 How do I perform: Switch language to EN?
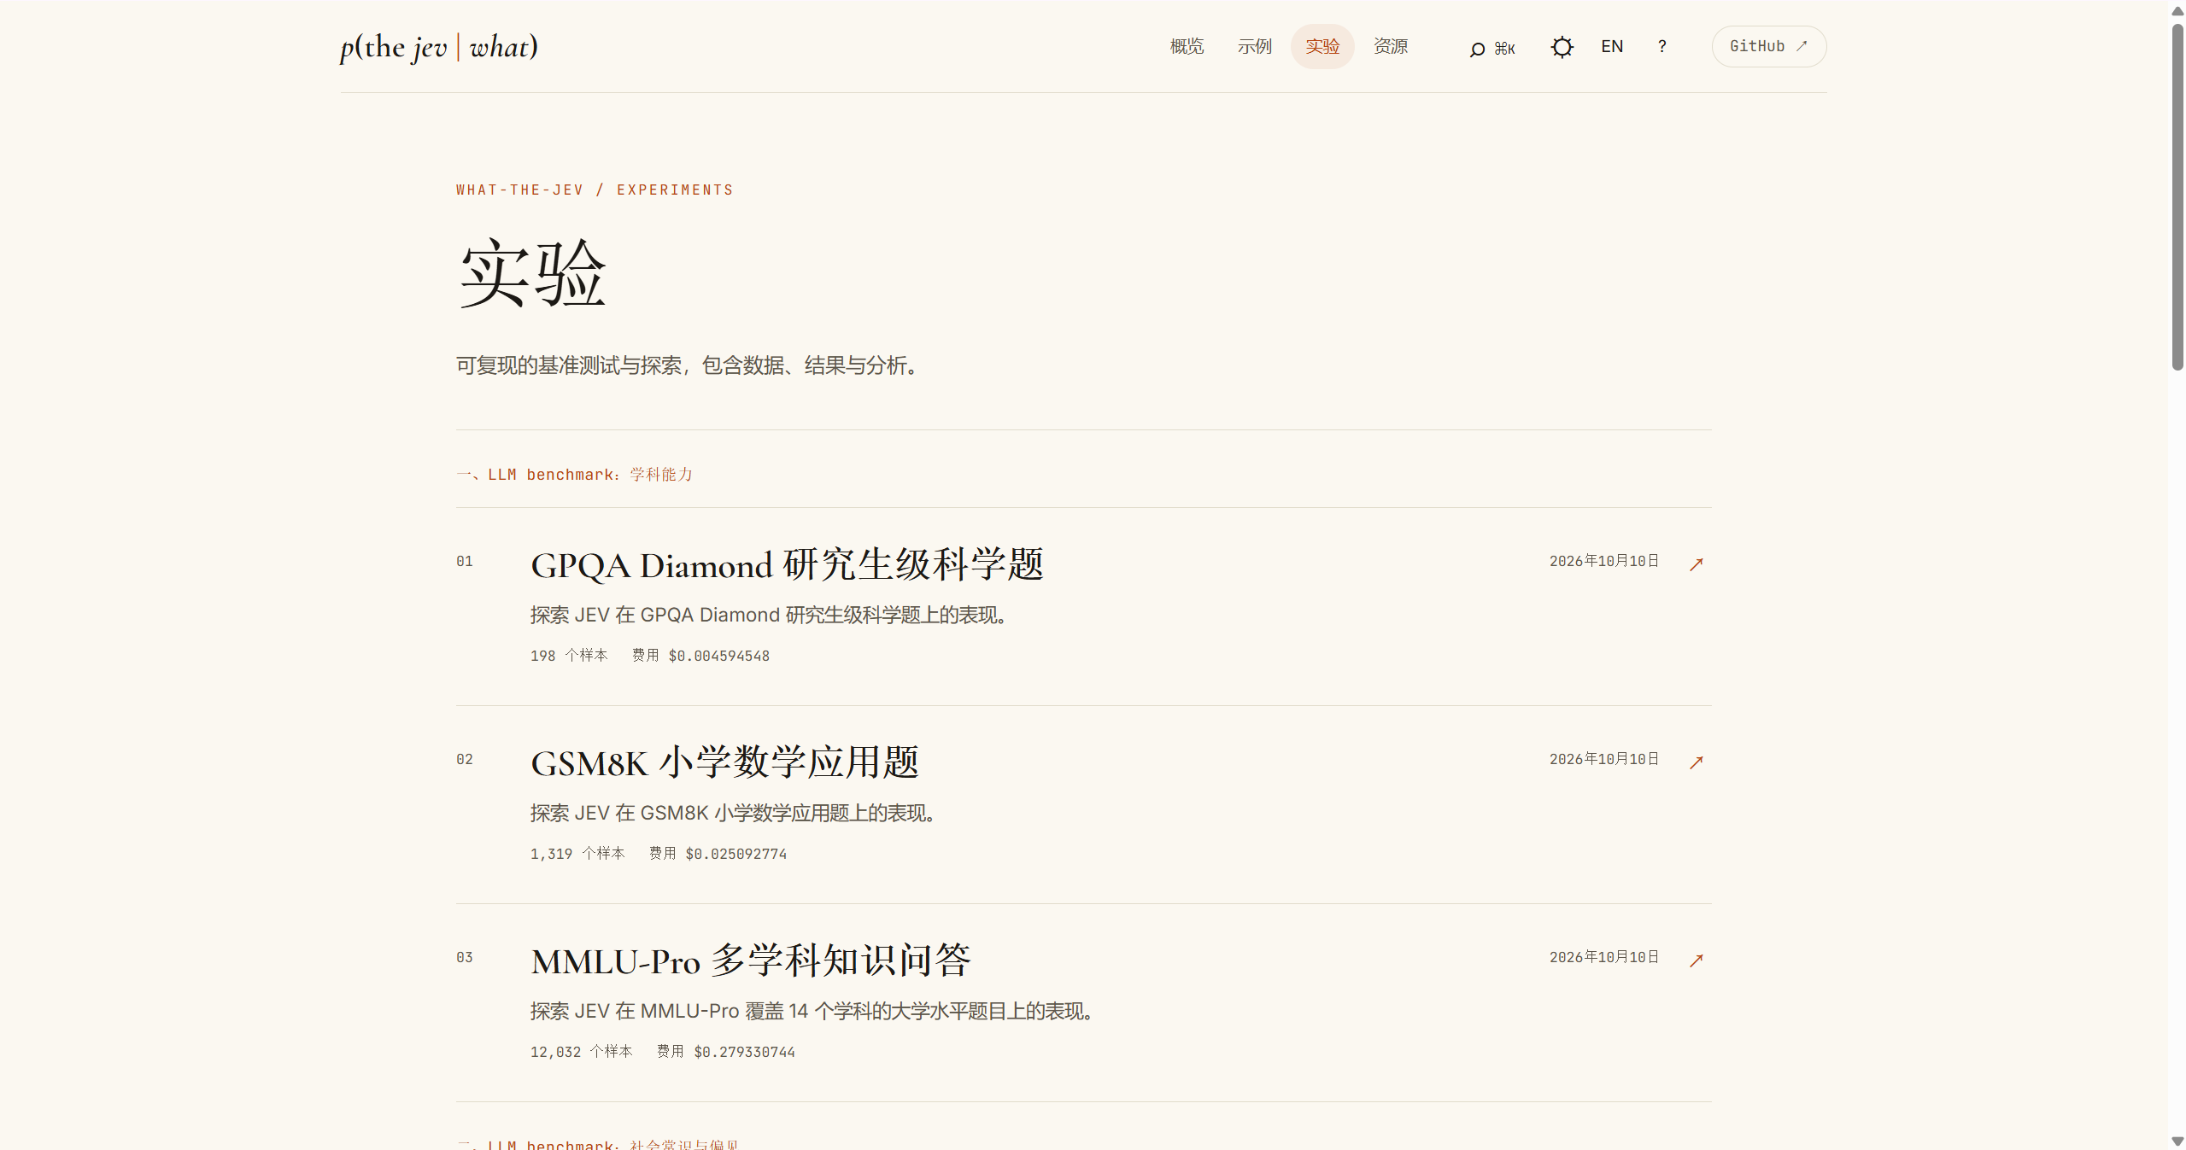coord(1611,47)
